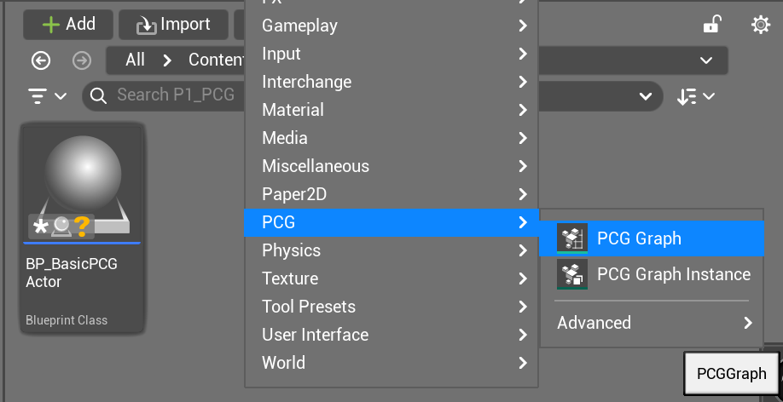The height and width of the screenshot is (402, 783).
Task: Open the sort options dropdown
Action: point(696,96)
